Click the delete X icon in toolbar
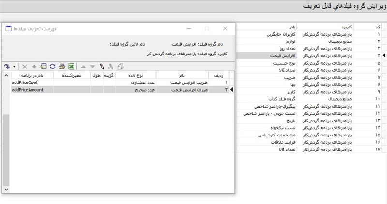 click(25, 66)
